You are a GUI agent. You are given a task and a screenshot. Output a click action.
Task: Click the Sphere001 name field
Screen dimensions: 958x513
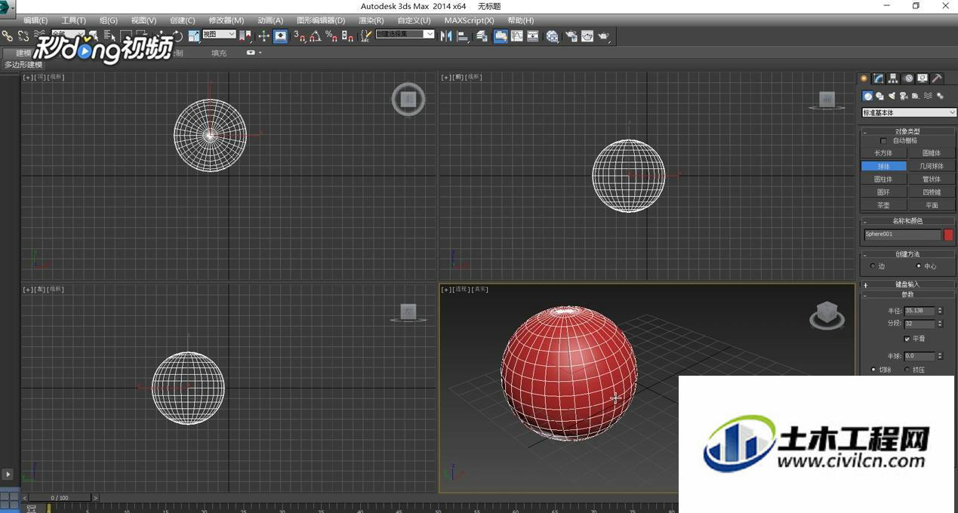pyautogui.click(x=902, y=235)
